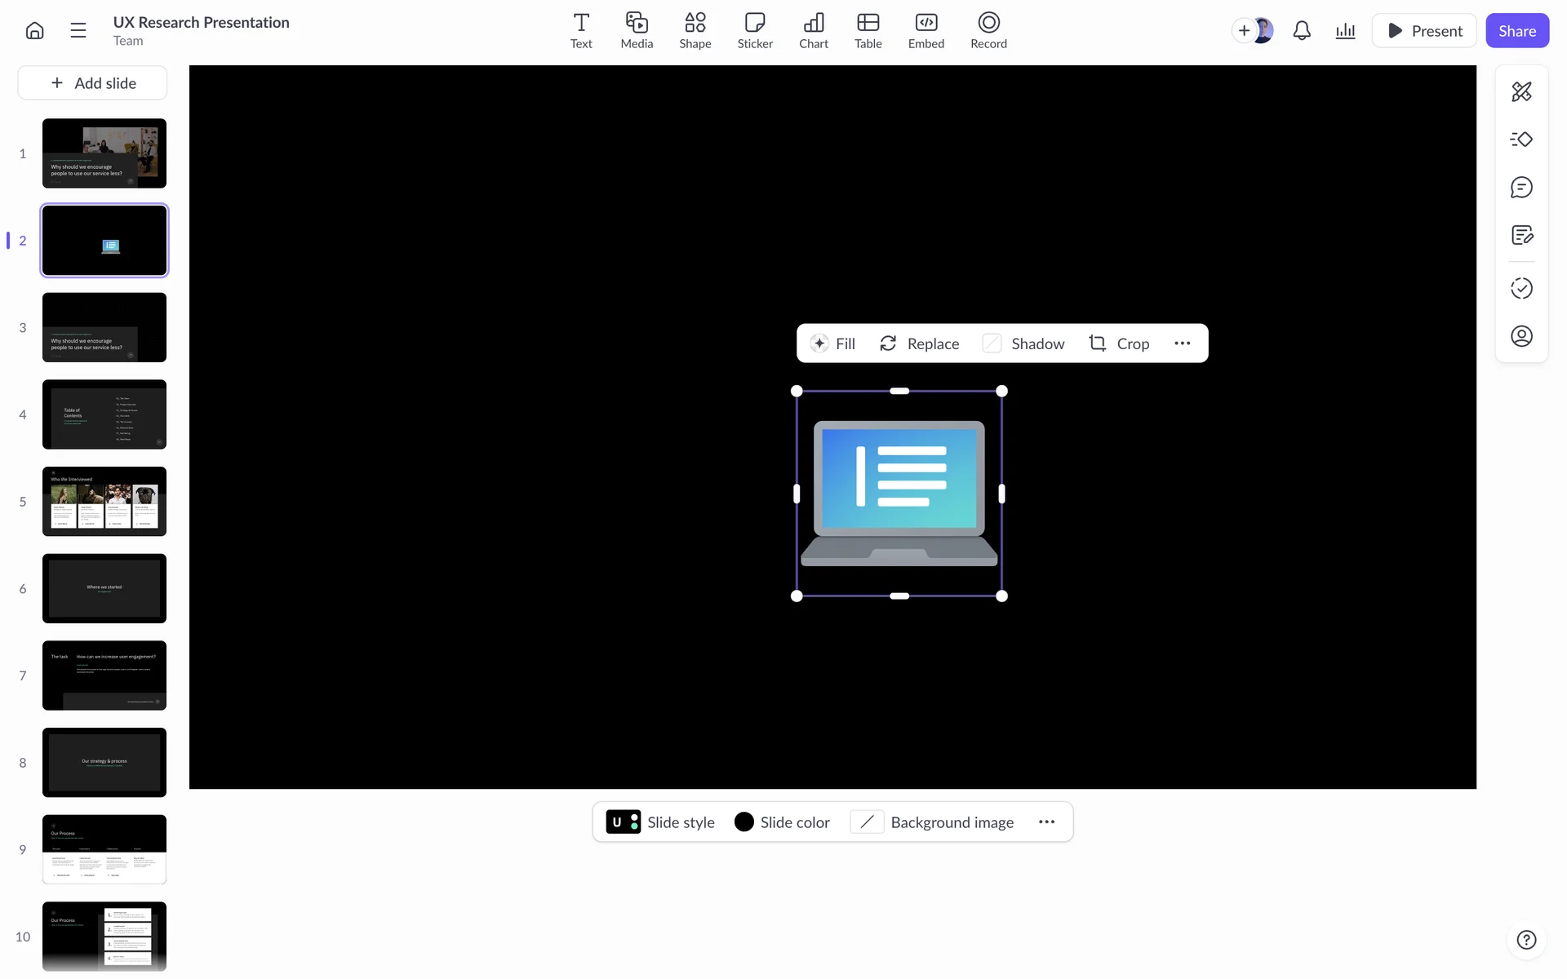Image resolution: width=1567 pixels, height=979 pixels.
Task: Select the Shape tool
Action: tap(695, 31)
